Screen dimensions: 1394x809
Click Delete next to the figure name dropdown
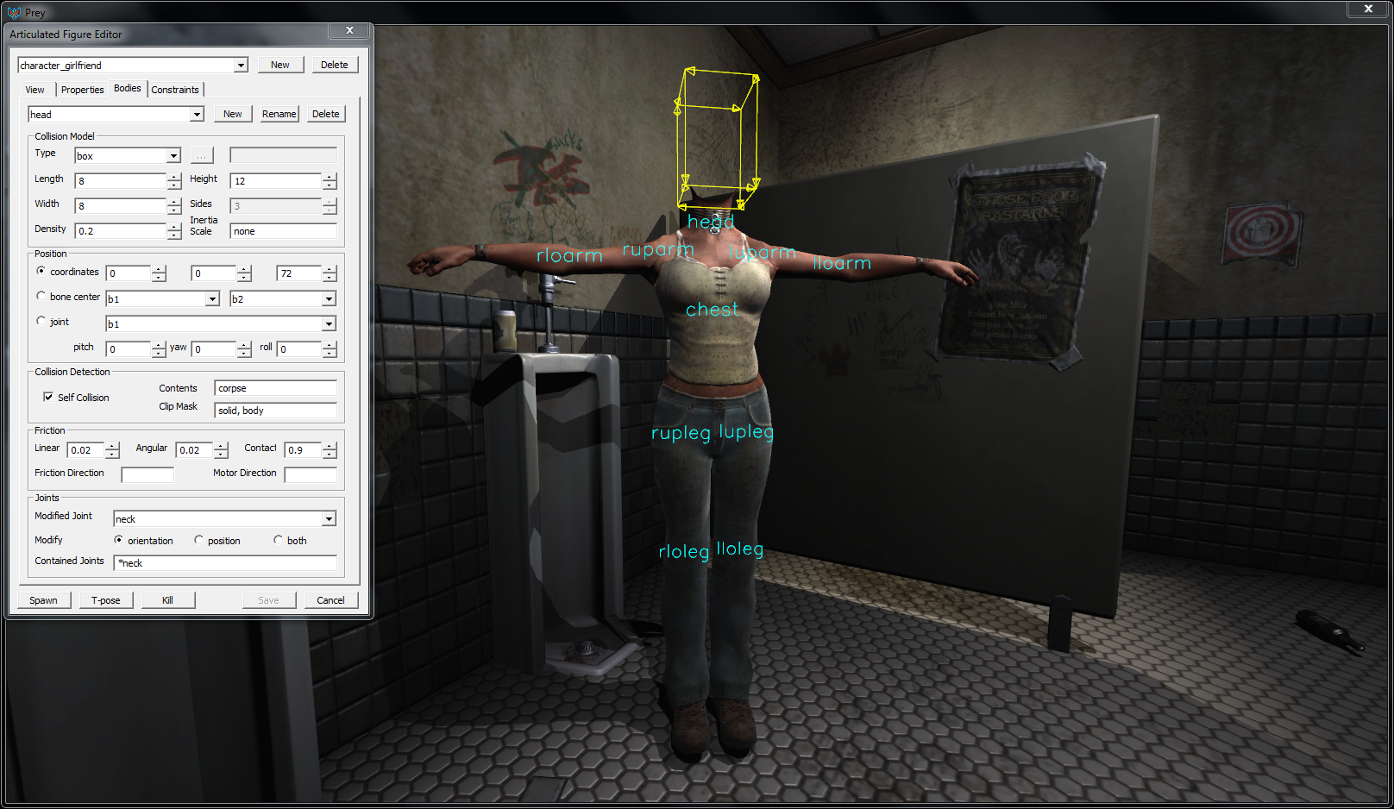tap(335, 65)
